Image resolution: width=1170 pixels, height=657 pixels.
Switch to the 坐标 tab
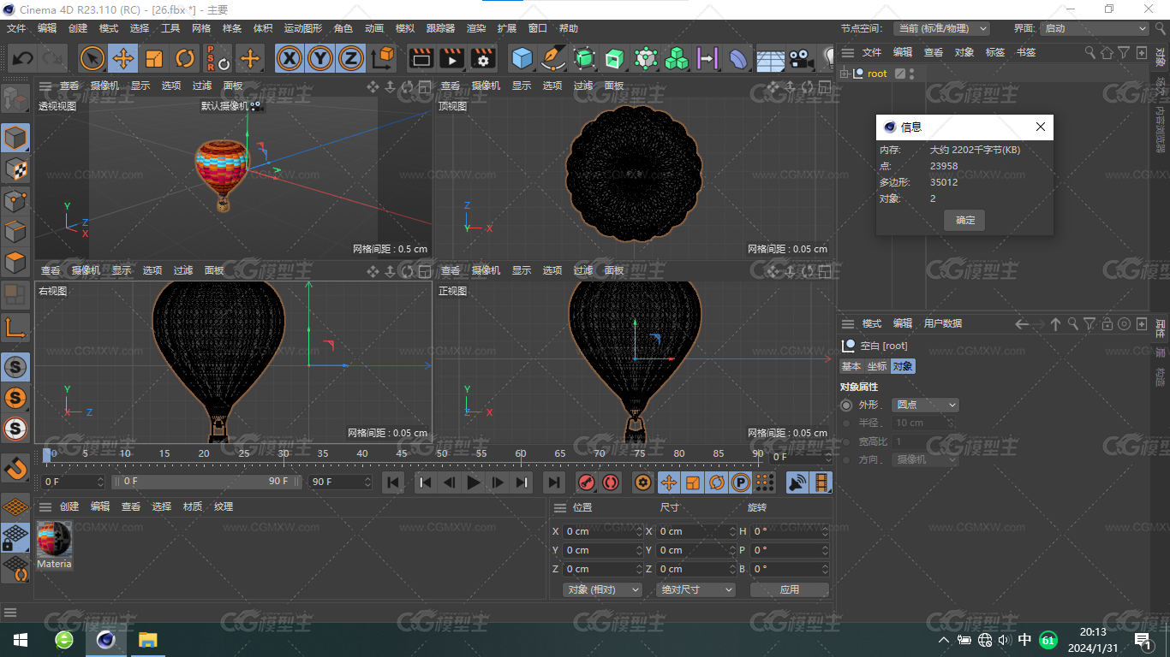877,366
